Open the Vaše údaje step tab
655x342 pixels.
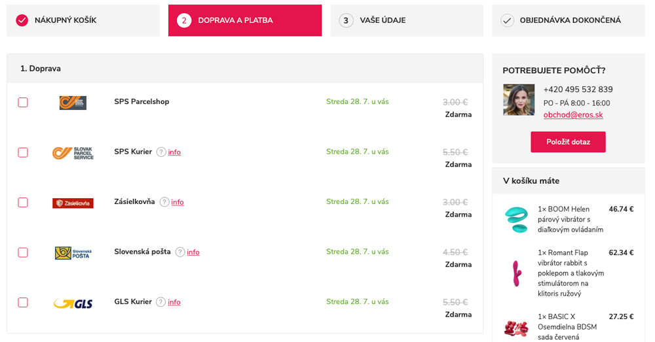point(407,20)
